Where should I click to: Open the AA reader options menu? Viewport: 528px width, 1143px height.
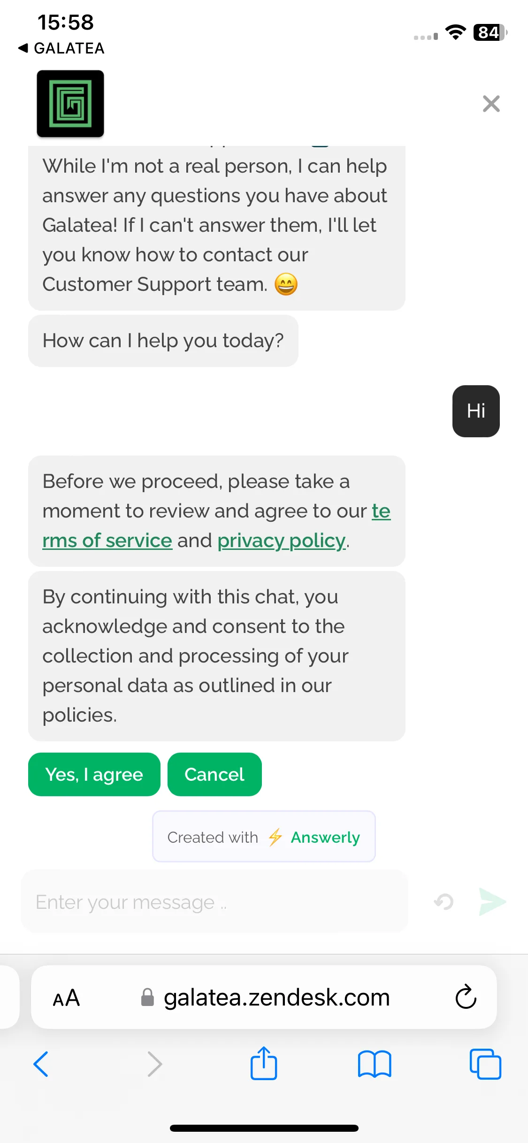66,998
